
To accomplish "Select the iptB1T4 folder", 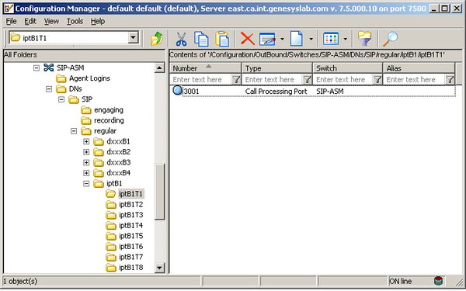I will [130, 225].
